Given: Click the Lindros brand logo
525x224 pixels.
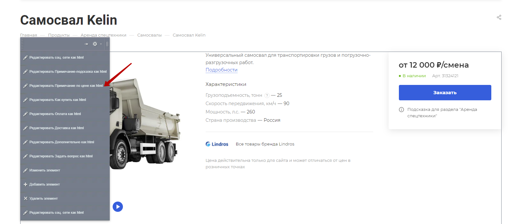Looking at the screenshot, I should [217, 144].
